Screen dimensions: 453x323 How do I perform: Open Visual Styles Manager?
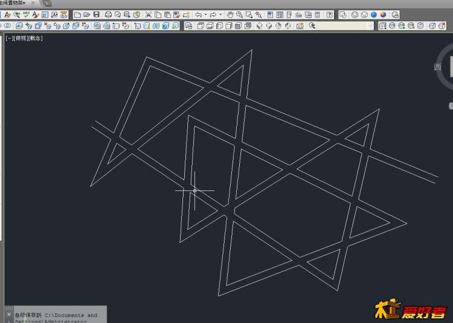[395, 14]
